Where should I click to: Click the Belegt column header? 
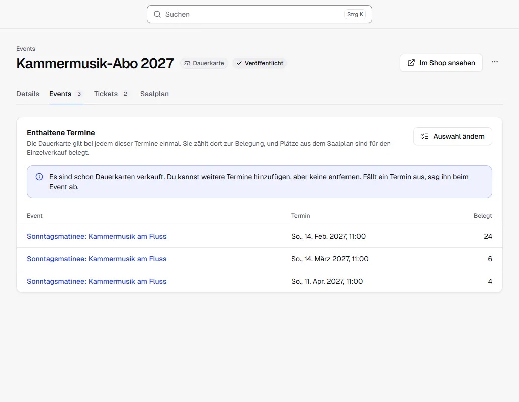483,216
